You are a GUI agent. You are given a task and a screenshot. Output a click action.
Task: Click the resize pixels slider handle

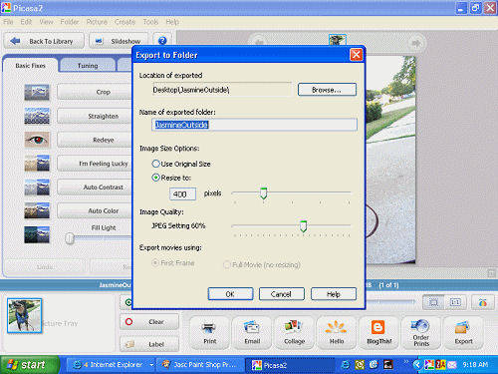pyautogui.click(x=263, y=193)
